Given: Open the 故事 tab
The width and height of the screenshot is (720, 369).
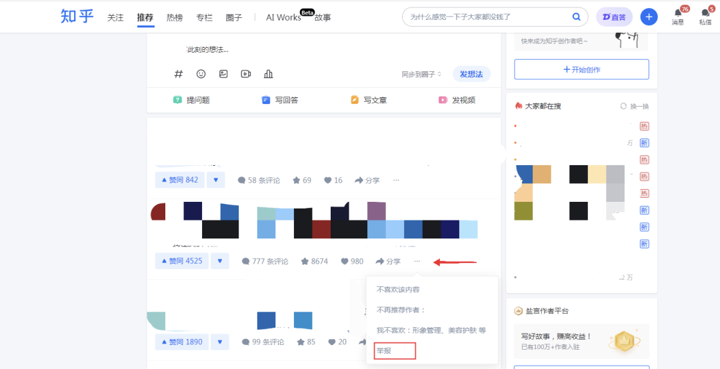Looking at the screenshot, I should (x=323, y=18).
